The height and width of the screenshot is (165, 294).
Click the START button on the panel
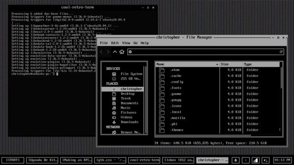(13, 160)
